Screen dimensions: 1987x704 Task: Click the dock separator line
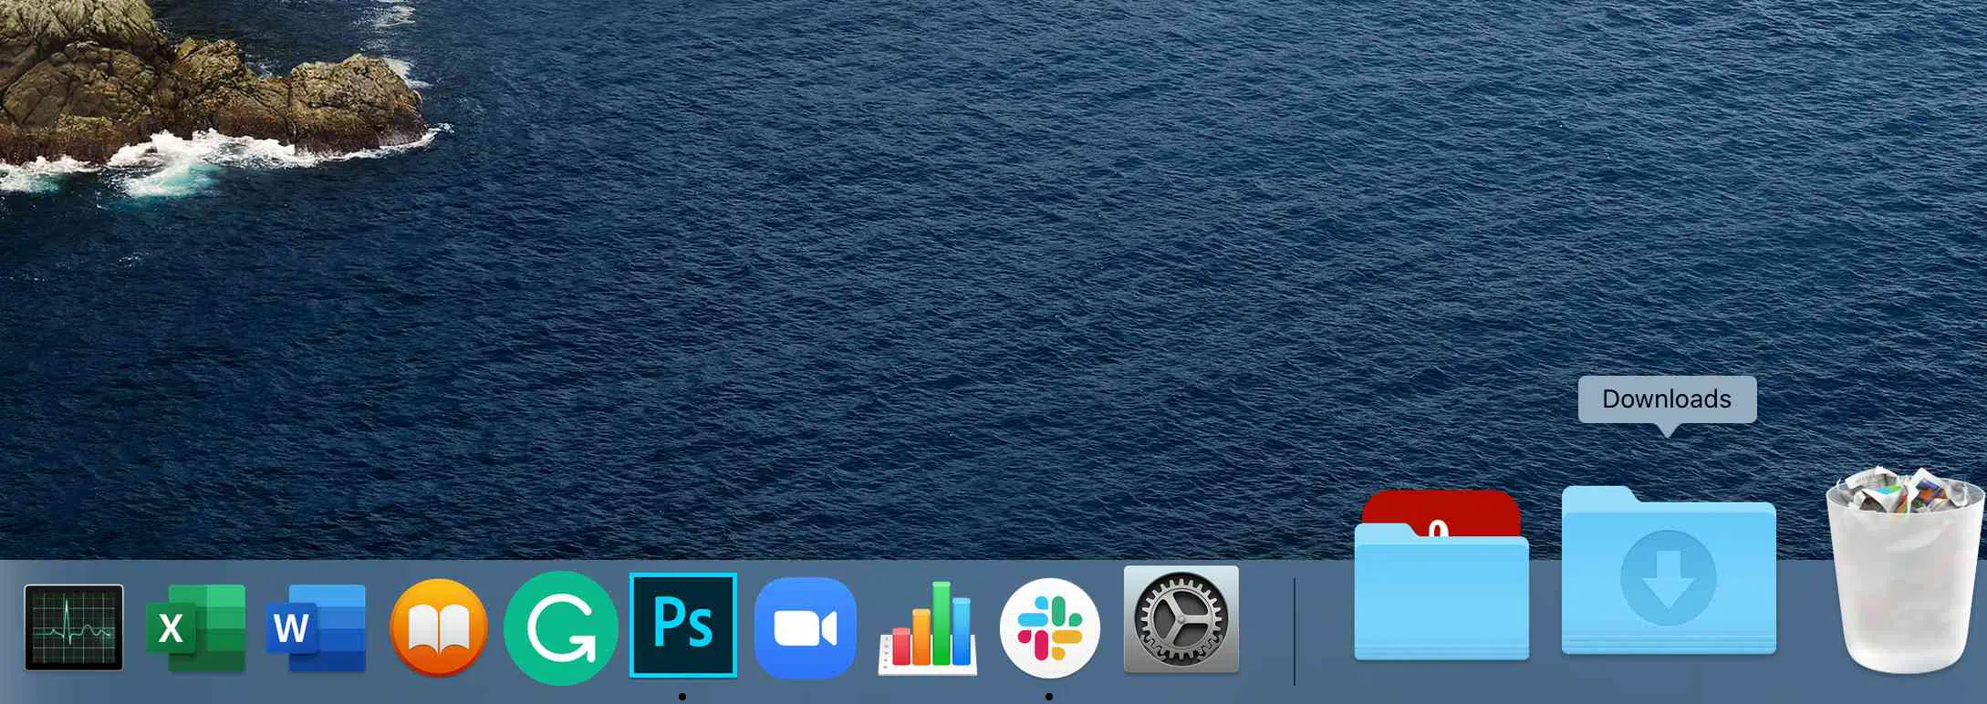click(1294, 631)
